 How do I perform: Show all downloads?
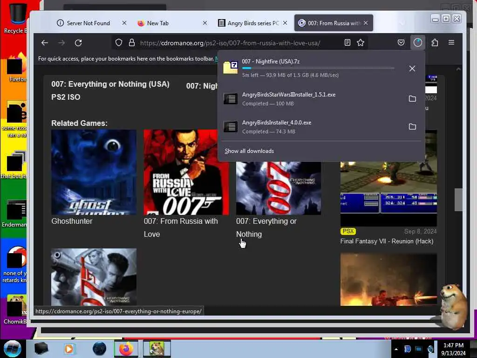(249, 151)
